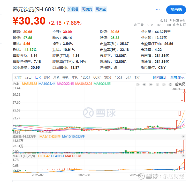
Task: Select the 1分 chart tab
Action: [x=137, y=77]
